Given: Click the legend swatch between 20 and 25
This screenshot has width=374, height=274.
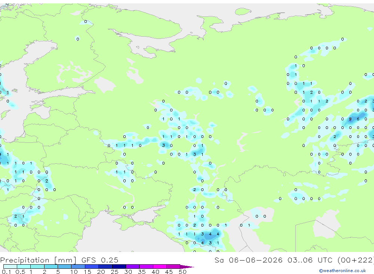Looking at the screenshot, I should [x=105, y=267].
